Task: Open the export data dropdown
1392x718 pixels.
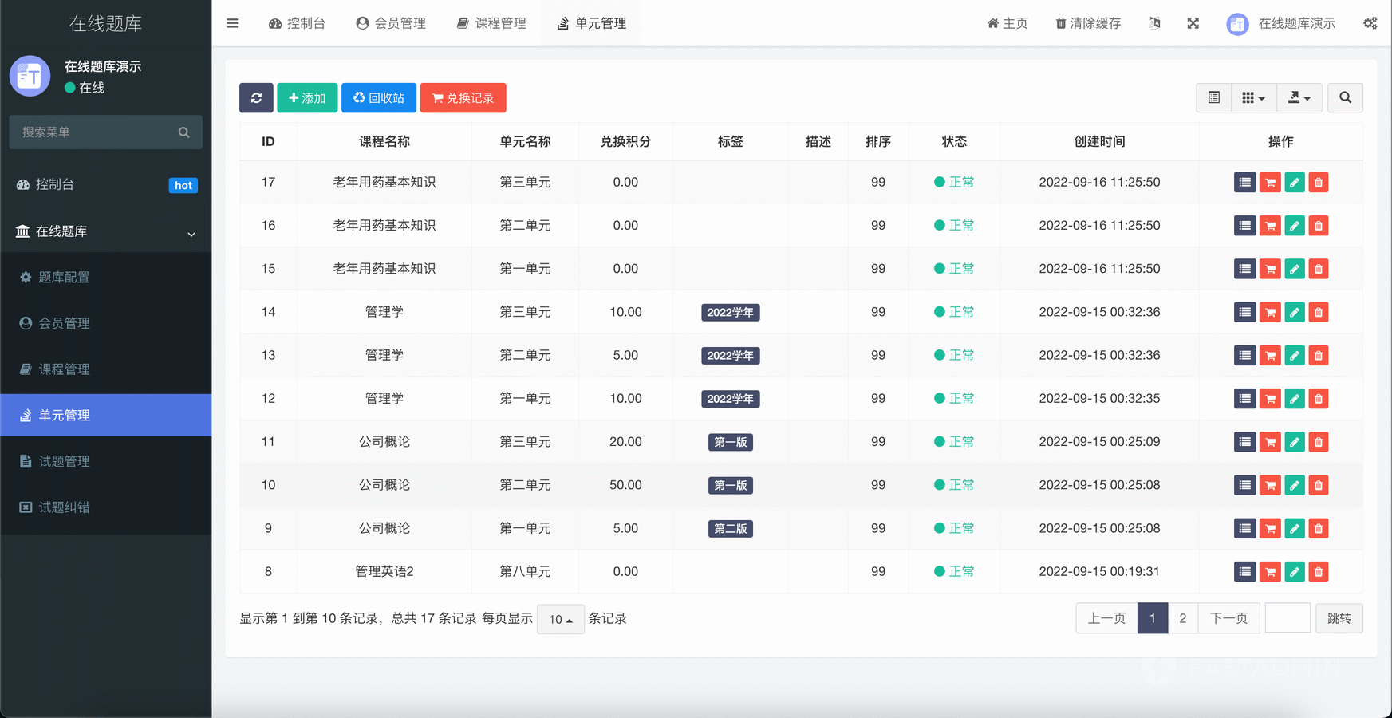Action: point(1299,98)
